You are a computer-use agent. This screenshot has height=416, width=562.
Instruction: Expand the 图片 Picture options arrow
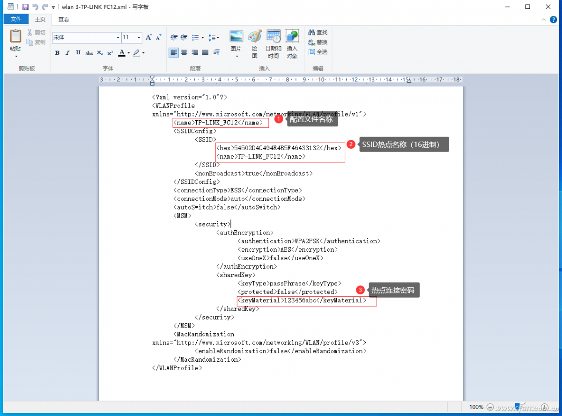[237, 56]
